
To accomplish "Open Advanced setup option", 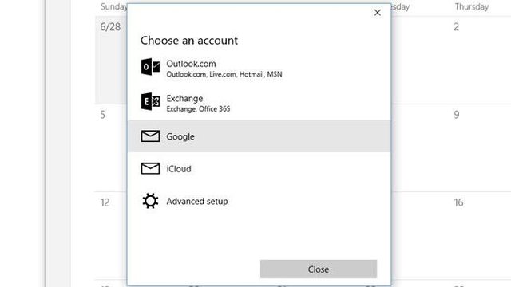I will [x=259, y=201].
